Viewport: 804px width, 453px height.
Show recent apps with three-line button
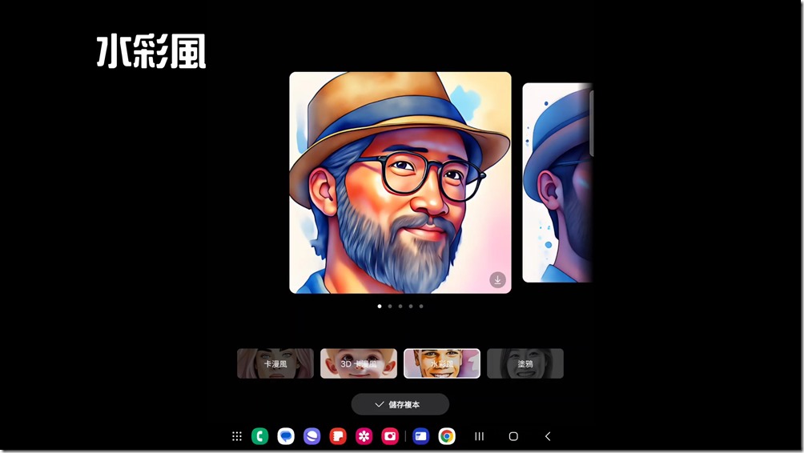coord(480,436)
